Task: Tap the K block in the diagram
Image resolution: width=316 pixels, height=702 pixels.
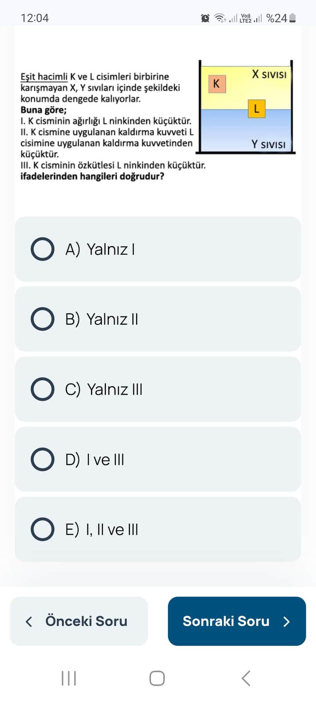Action: point(216,84)
